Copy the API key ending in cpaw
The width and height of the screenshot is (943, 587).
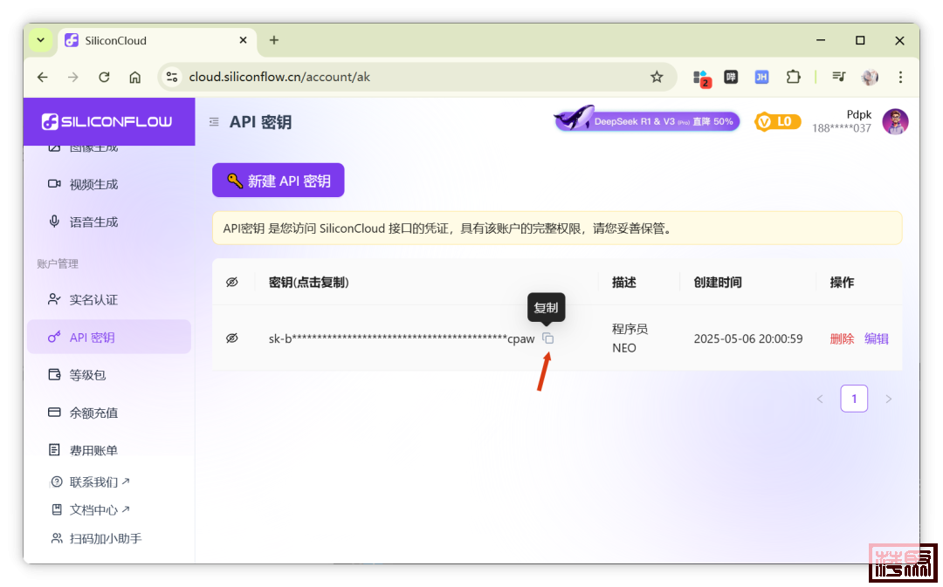tap(547, 338)
